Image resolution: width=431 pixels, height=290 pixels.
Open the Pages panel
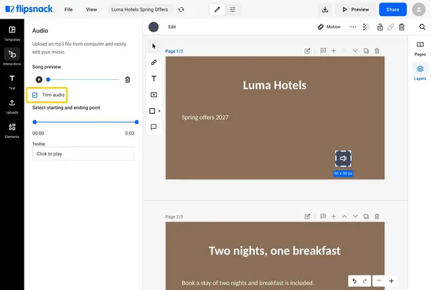(420, 48)
